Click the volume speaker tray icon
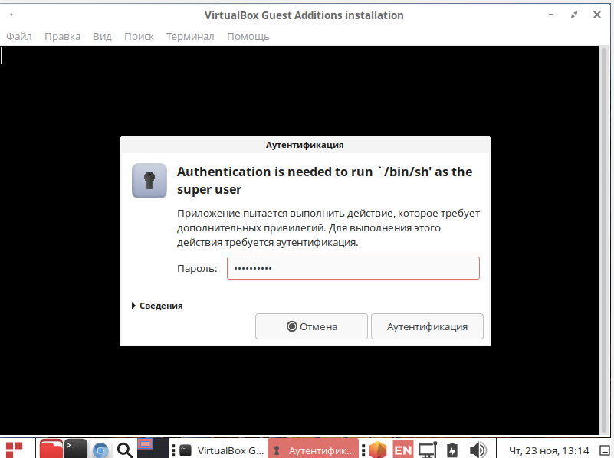The image size is (614, 458). (x=478, y=450)
